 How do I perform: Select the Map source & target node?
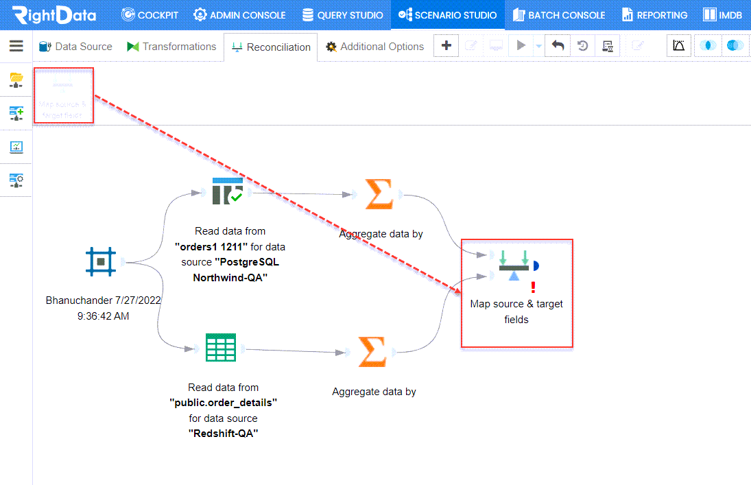(514, 265)
